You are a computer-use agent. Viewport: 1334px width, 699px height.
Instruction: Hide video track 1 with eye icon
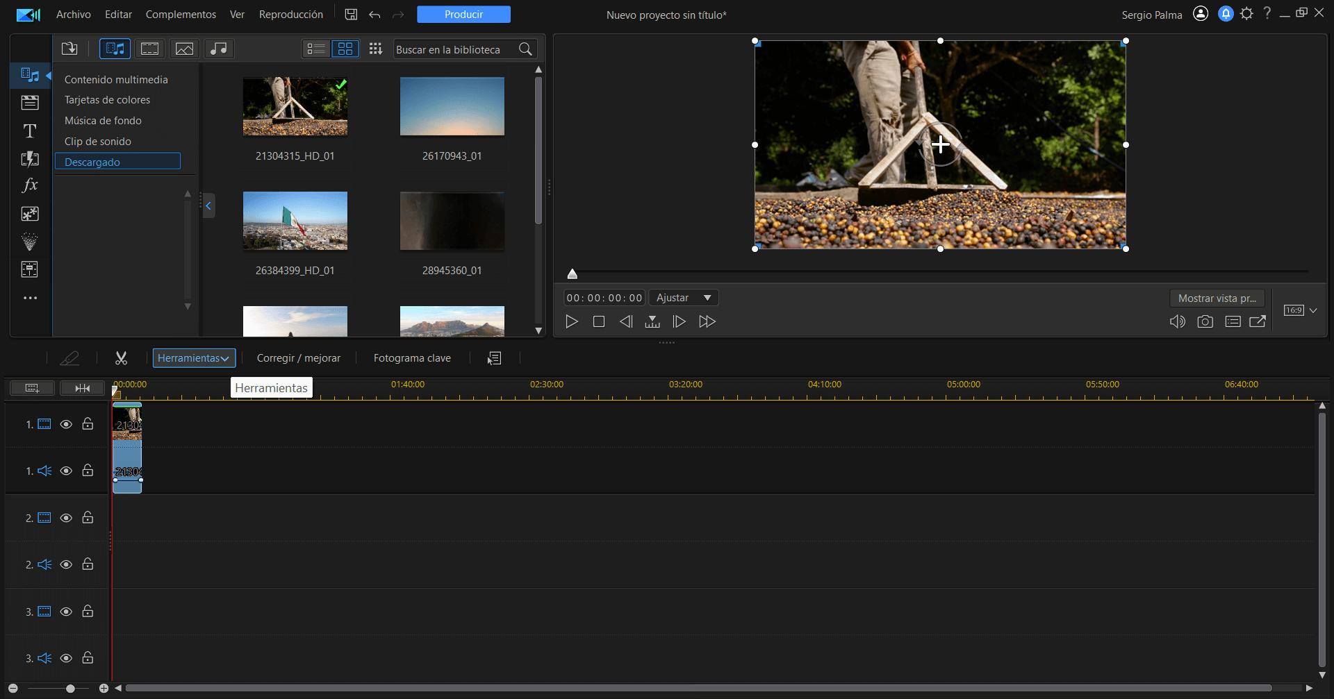(x=66, y=424)
